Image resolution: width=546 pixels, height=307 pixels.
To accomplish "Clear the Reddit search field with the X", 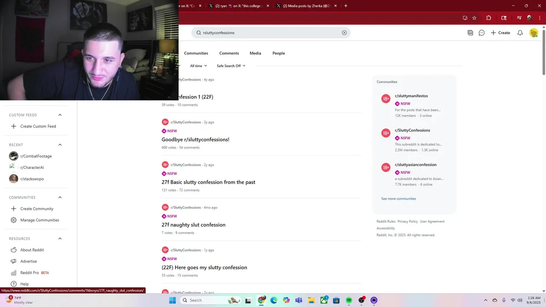I will (x=344, y=33).
